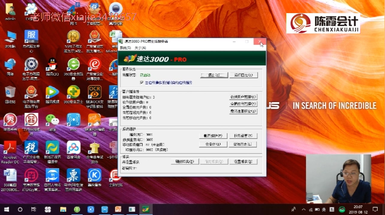Image resolution: width=385 pixels, height=215 pixels.
Task: Open the 服务设置 button
Action: point(243,136)
